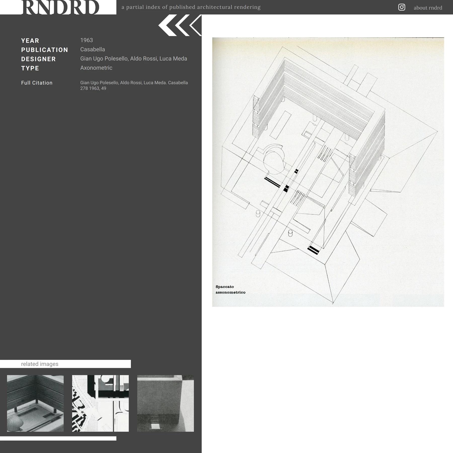
Task: Click the YEAR label
Action: pyautogui.click(x=30, y=41)
